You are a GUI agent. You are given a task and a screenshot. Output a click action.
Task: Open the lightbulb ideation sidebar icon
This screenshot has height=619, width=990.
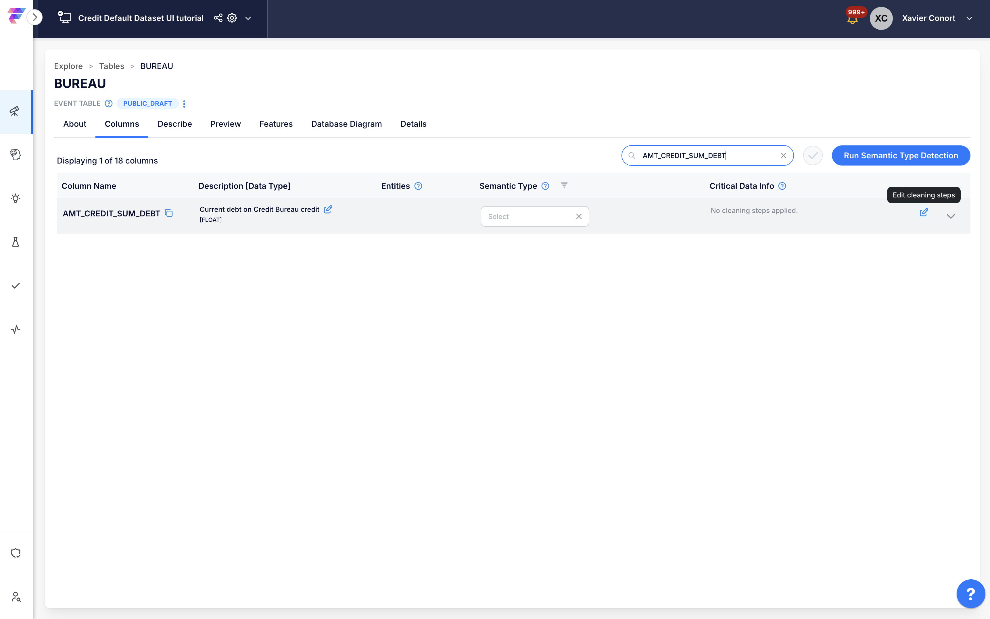pos(16,199)
